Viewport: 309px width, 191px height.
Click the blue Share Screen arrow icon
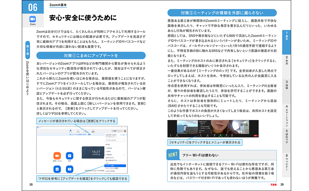click(x=69, y=169)
